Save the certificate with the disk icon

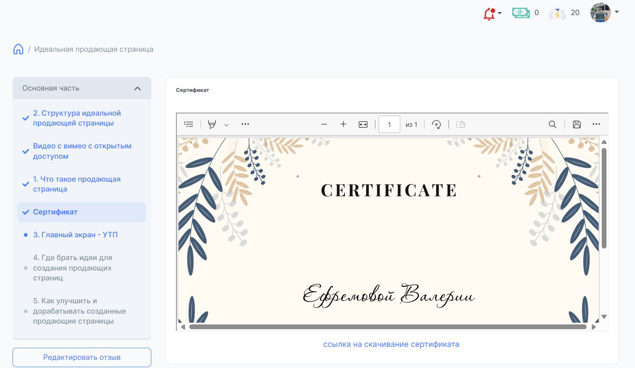click(x=577, y=124)
